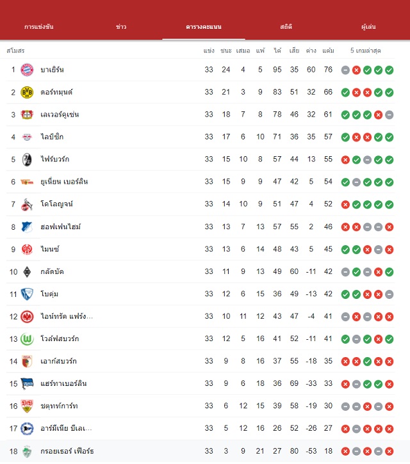This screenshot has width=410, height=464.
Task: Open the กรอยเธอร์ เฟือร์ธ team row
Action: pos(201,451)
